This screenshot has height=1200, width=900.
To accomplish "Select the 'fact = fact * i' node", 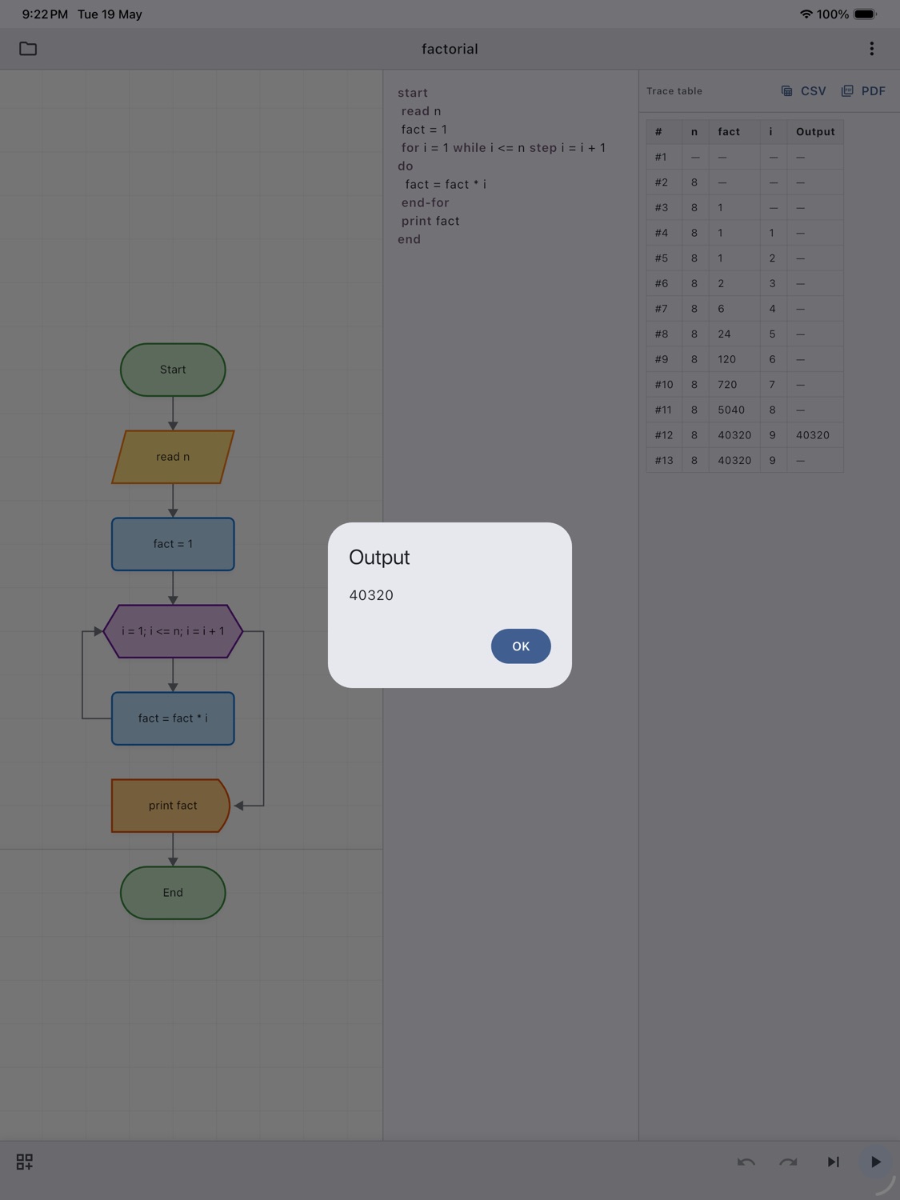I will tap(173, 718).
